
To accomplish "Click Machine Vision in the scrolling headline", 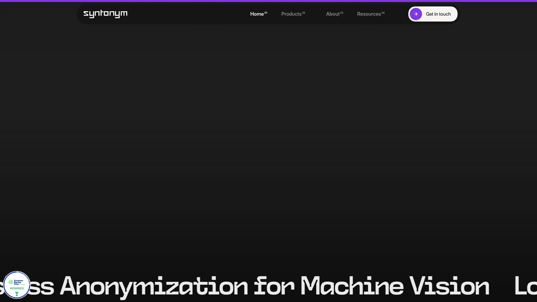I will click(394, 286).
